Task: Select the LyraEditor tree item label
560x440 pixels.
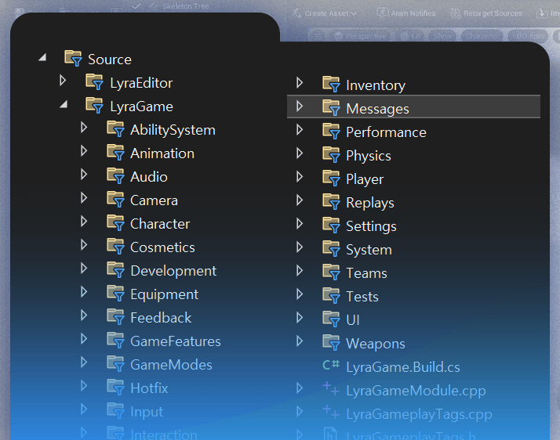Action: (x=141, y=83)
